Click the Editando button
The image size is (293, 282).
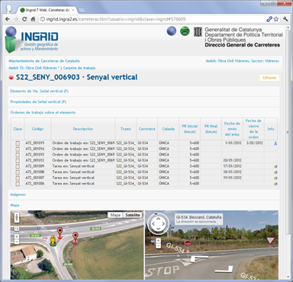coord(269,78)
